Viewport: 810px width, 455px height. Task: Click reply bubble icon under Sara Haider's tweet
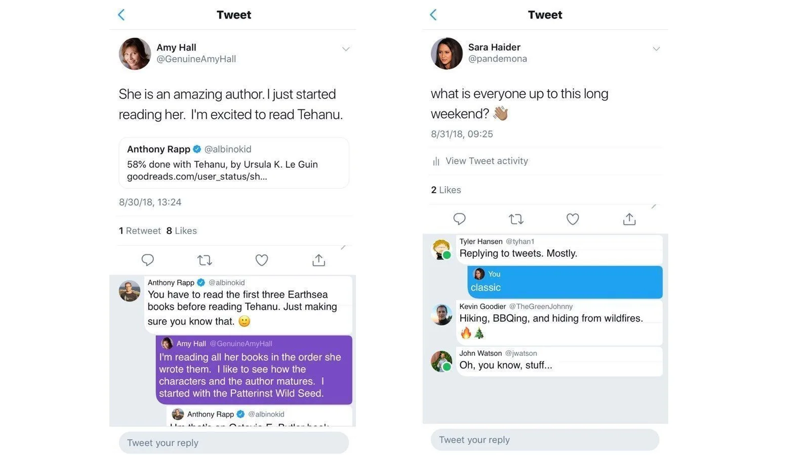(x=459, y=219)
